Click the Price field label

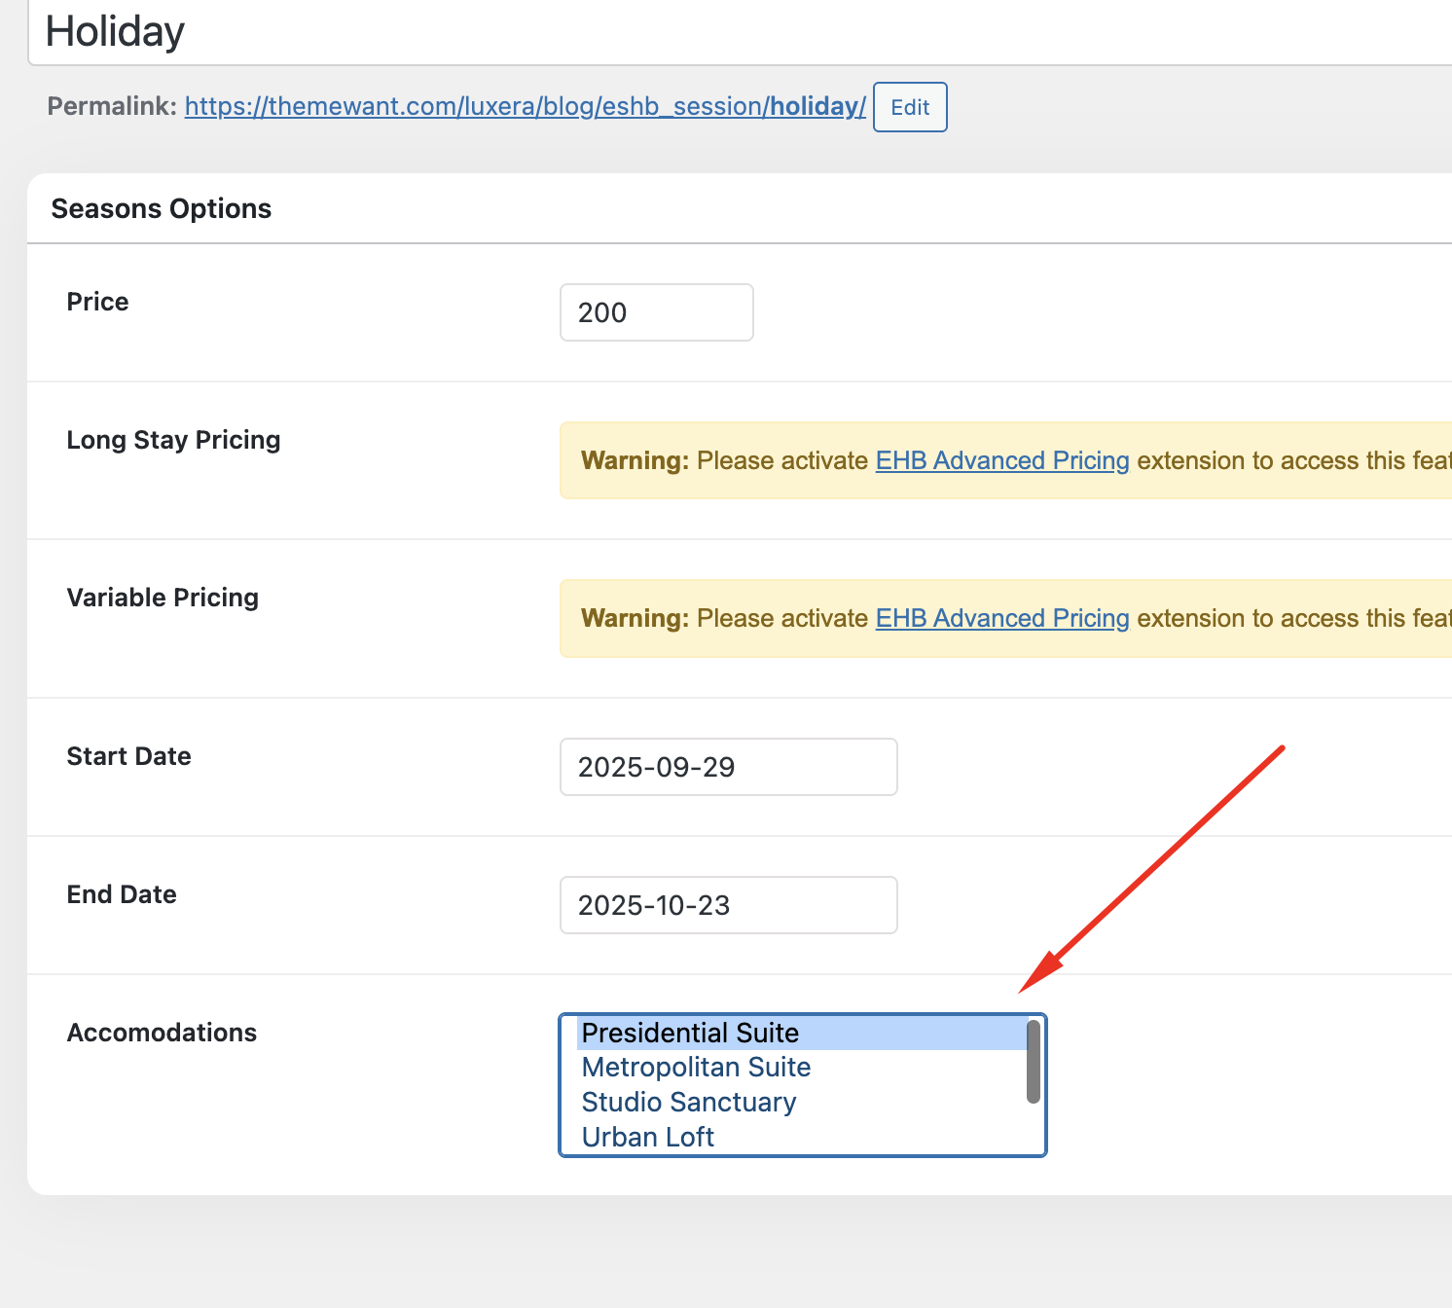[97, 302]
